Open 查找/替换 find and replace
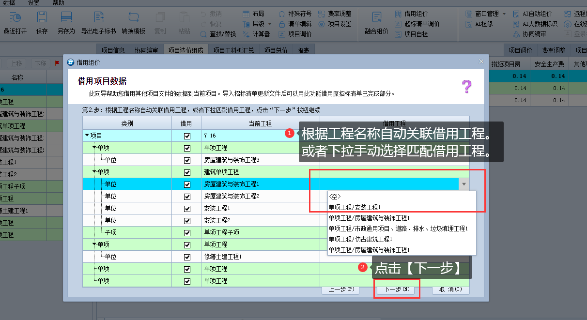587x320 pixels. point(218,34)
